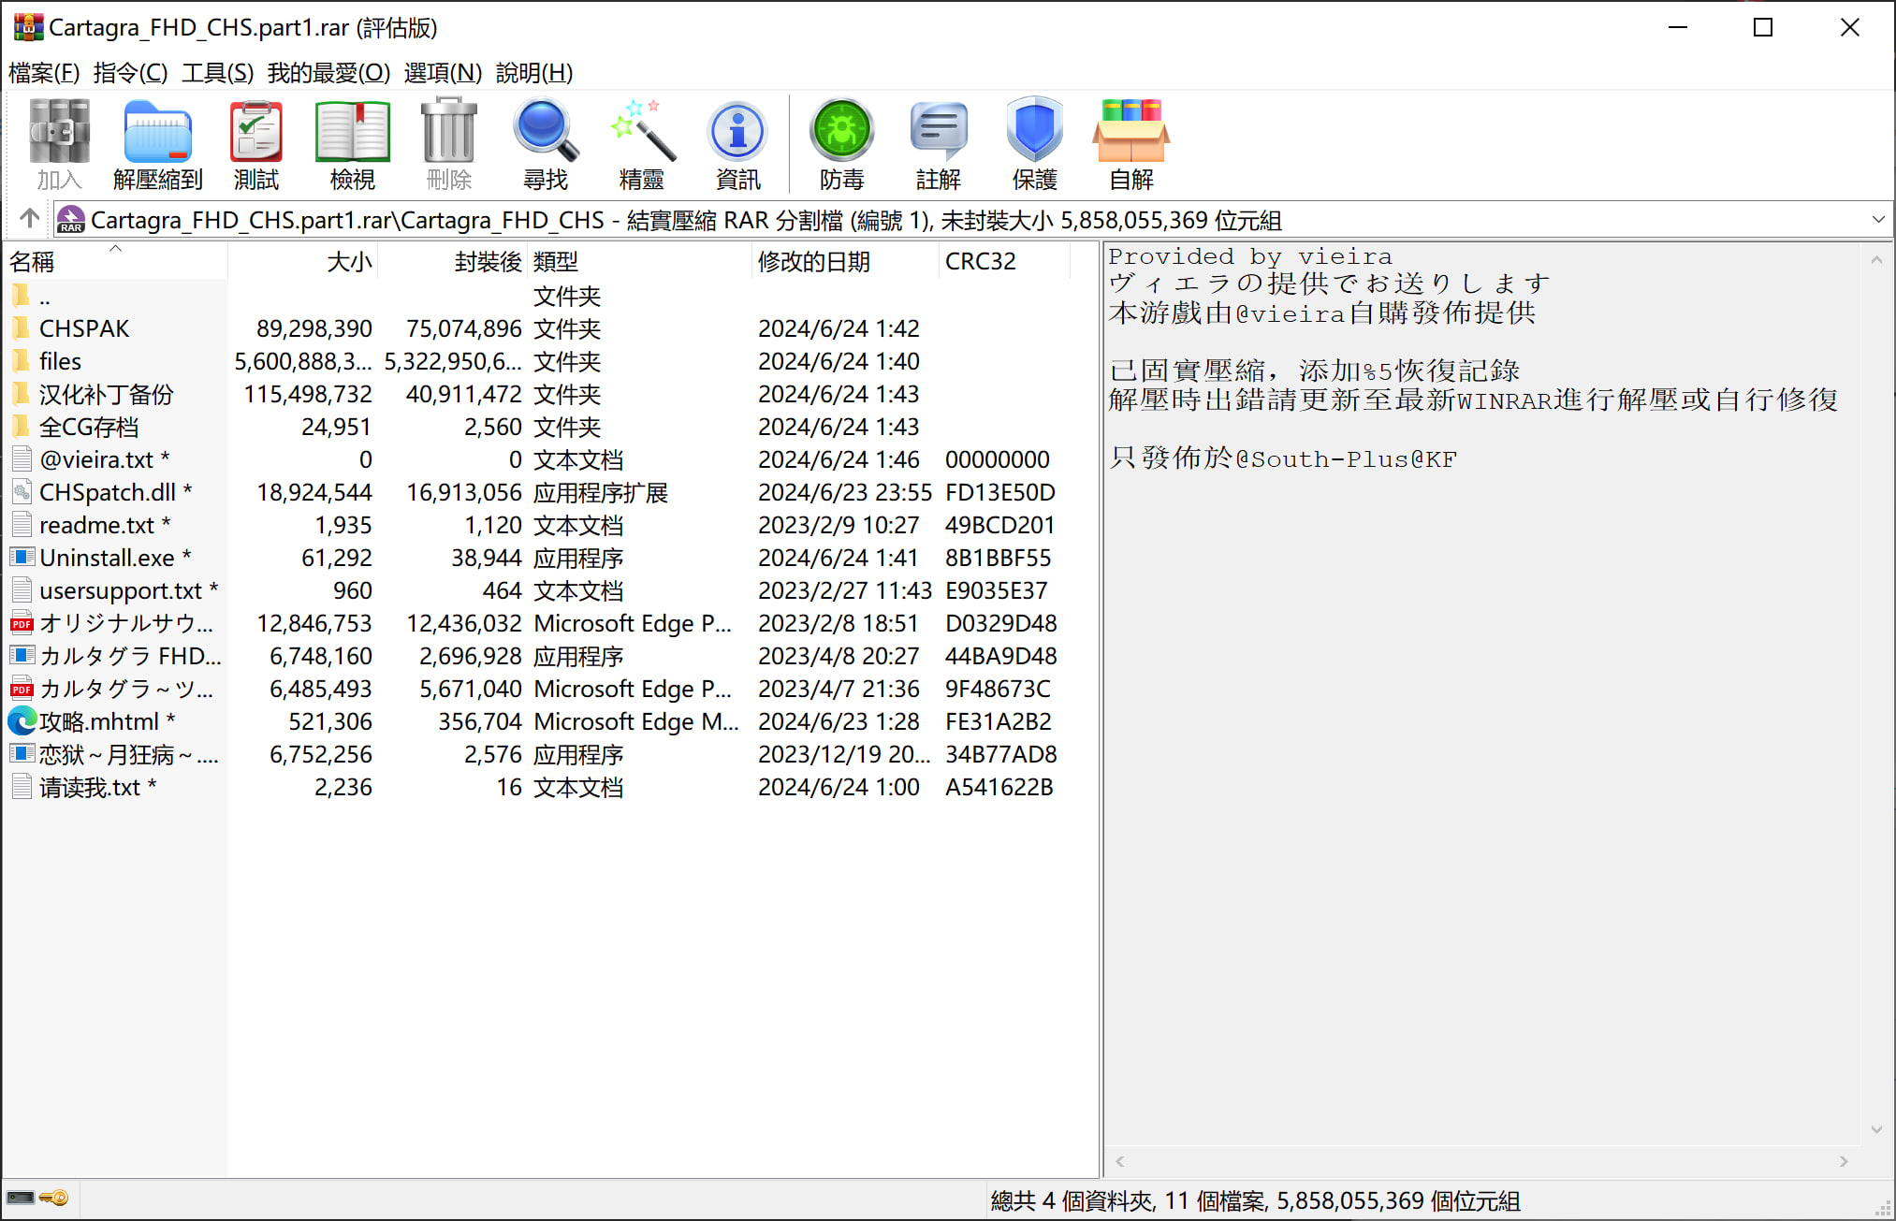
Task: Open the 選項(N) options menu
Action: (x=443, y=73)
